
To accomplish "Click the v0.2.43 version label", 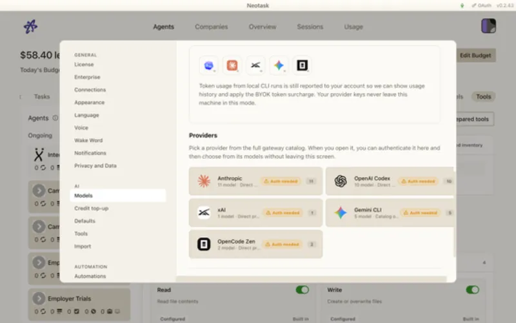I will tap(505, 6).
